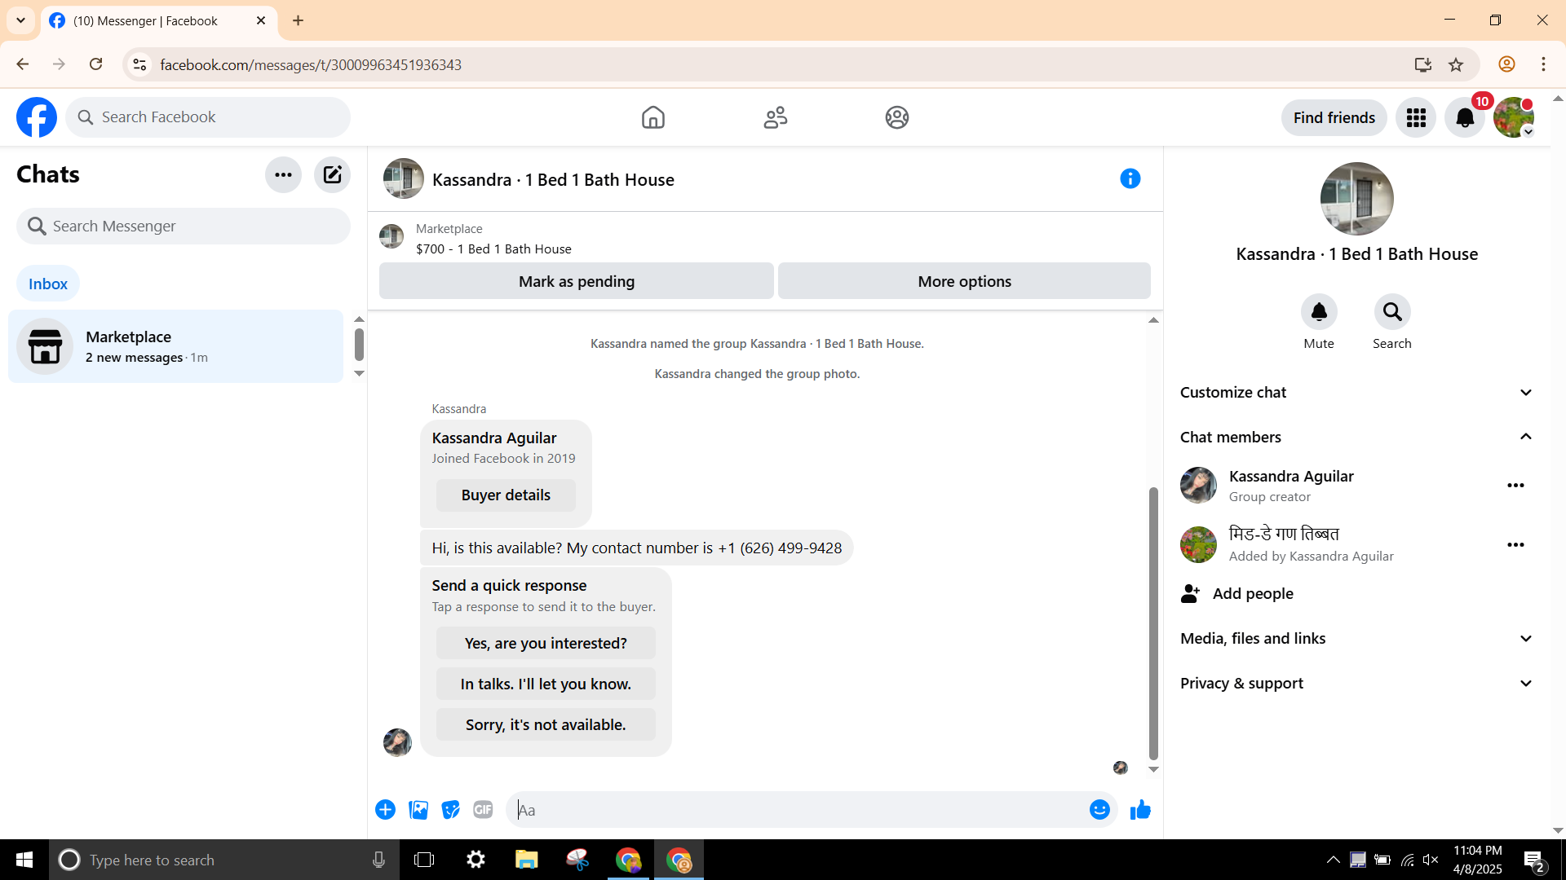This screenshot has height=880, width=1566.
Task: Open the sticker chooser icon
Action: pos(450,810)
